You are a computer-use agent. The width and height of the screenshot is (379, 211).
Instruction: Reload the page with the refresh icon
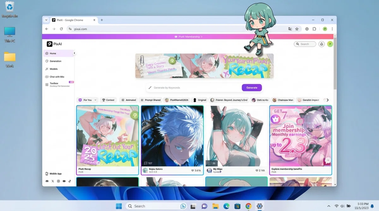pyautogui.click(x=61, y=29)
